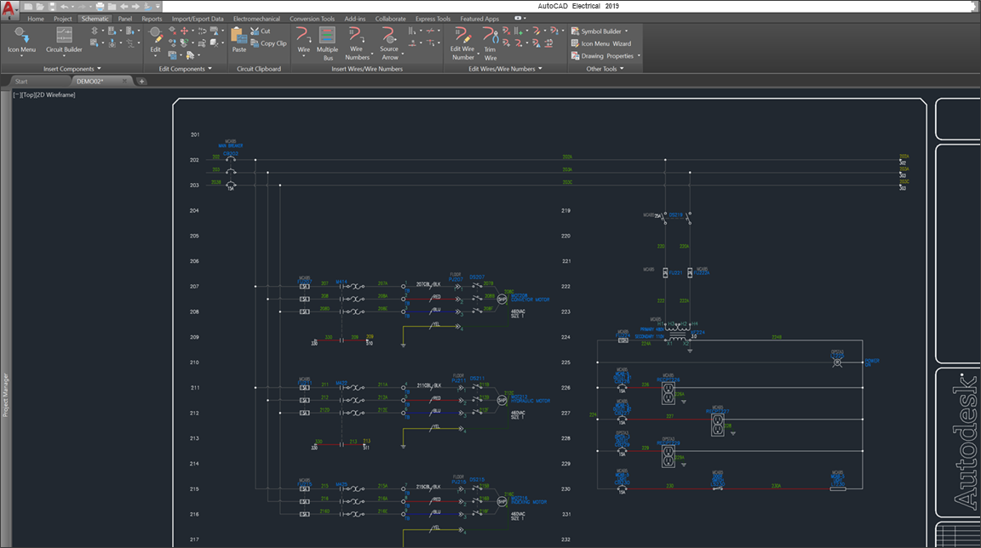
Task: Click the Multiple Bus icon
Action: (328, 37)
